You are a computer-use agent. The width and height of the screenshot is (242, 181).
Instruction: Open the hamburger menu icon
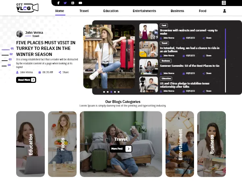pyautogui.click(x=224, y=3)
